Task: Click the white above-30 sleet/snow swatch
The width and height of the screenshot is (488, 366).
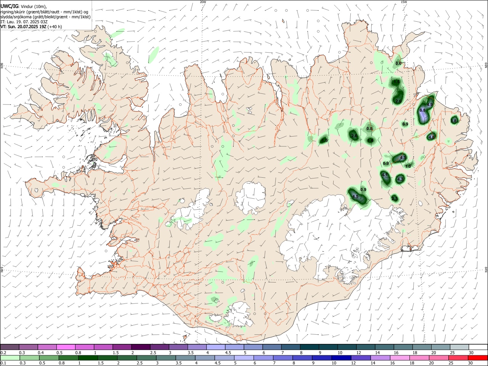Action: 478,347
